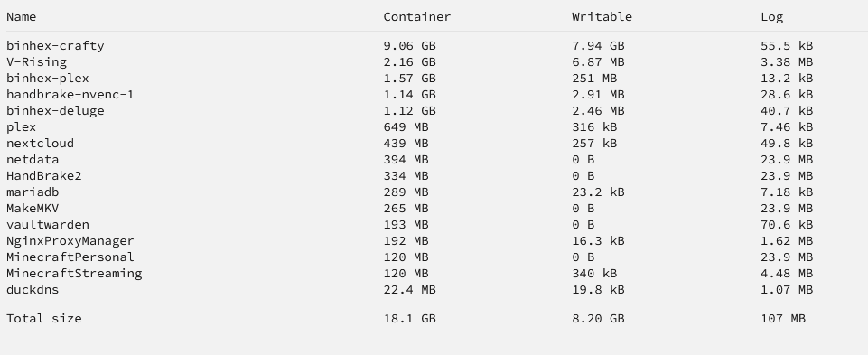Select the duckdns entry
868x355 pixels.
(33, 290)
